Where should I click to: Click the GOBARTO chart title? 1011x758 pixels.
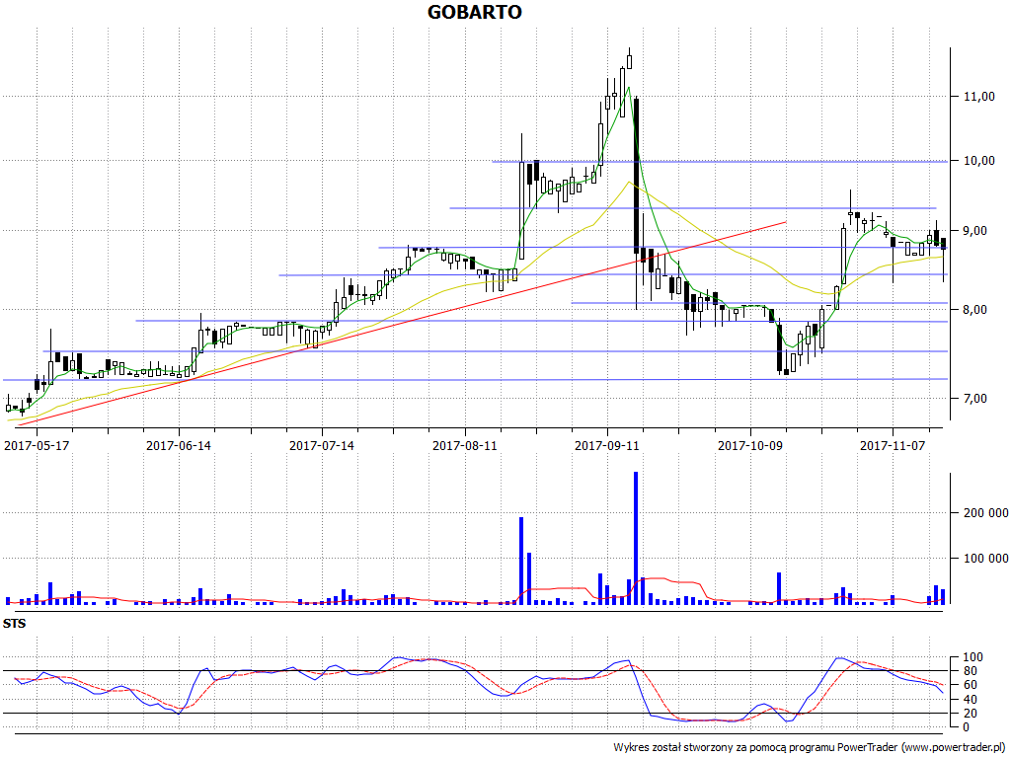pos(475,12)
